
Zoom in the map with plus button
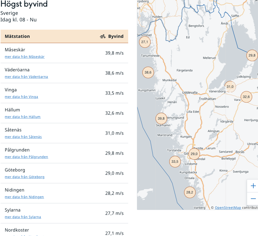coord(253,186)
